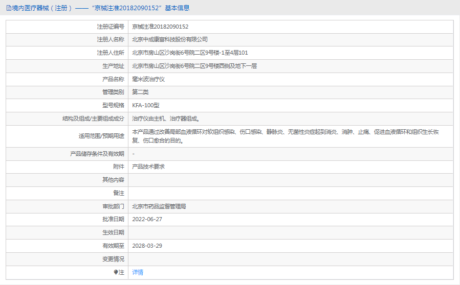Select company name 北京中成康富科技股份有限公司
460x285 pixels.
click(170, 39)
